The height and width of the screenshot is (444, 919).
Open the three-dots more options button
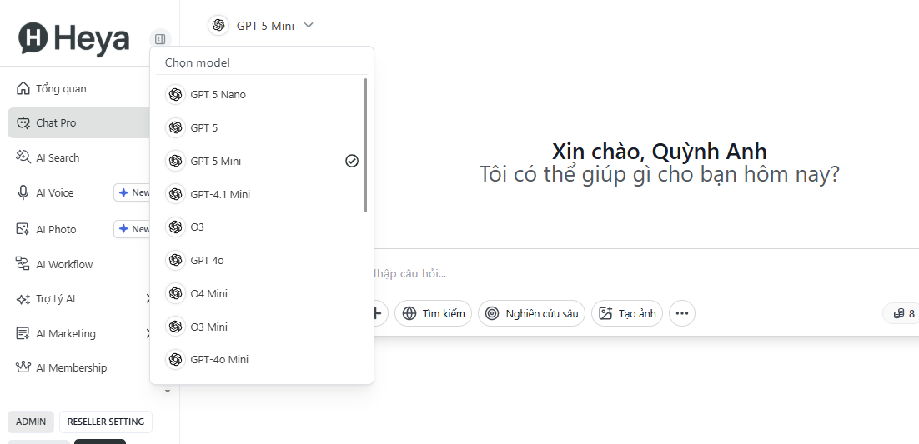tap(681, 313)
